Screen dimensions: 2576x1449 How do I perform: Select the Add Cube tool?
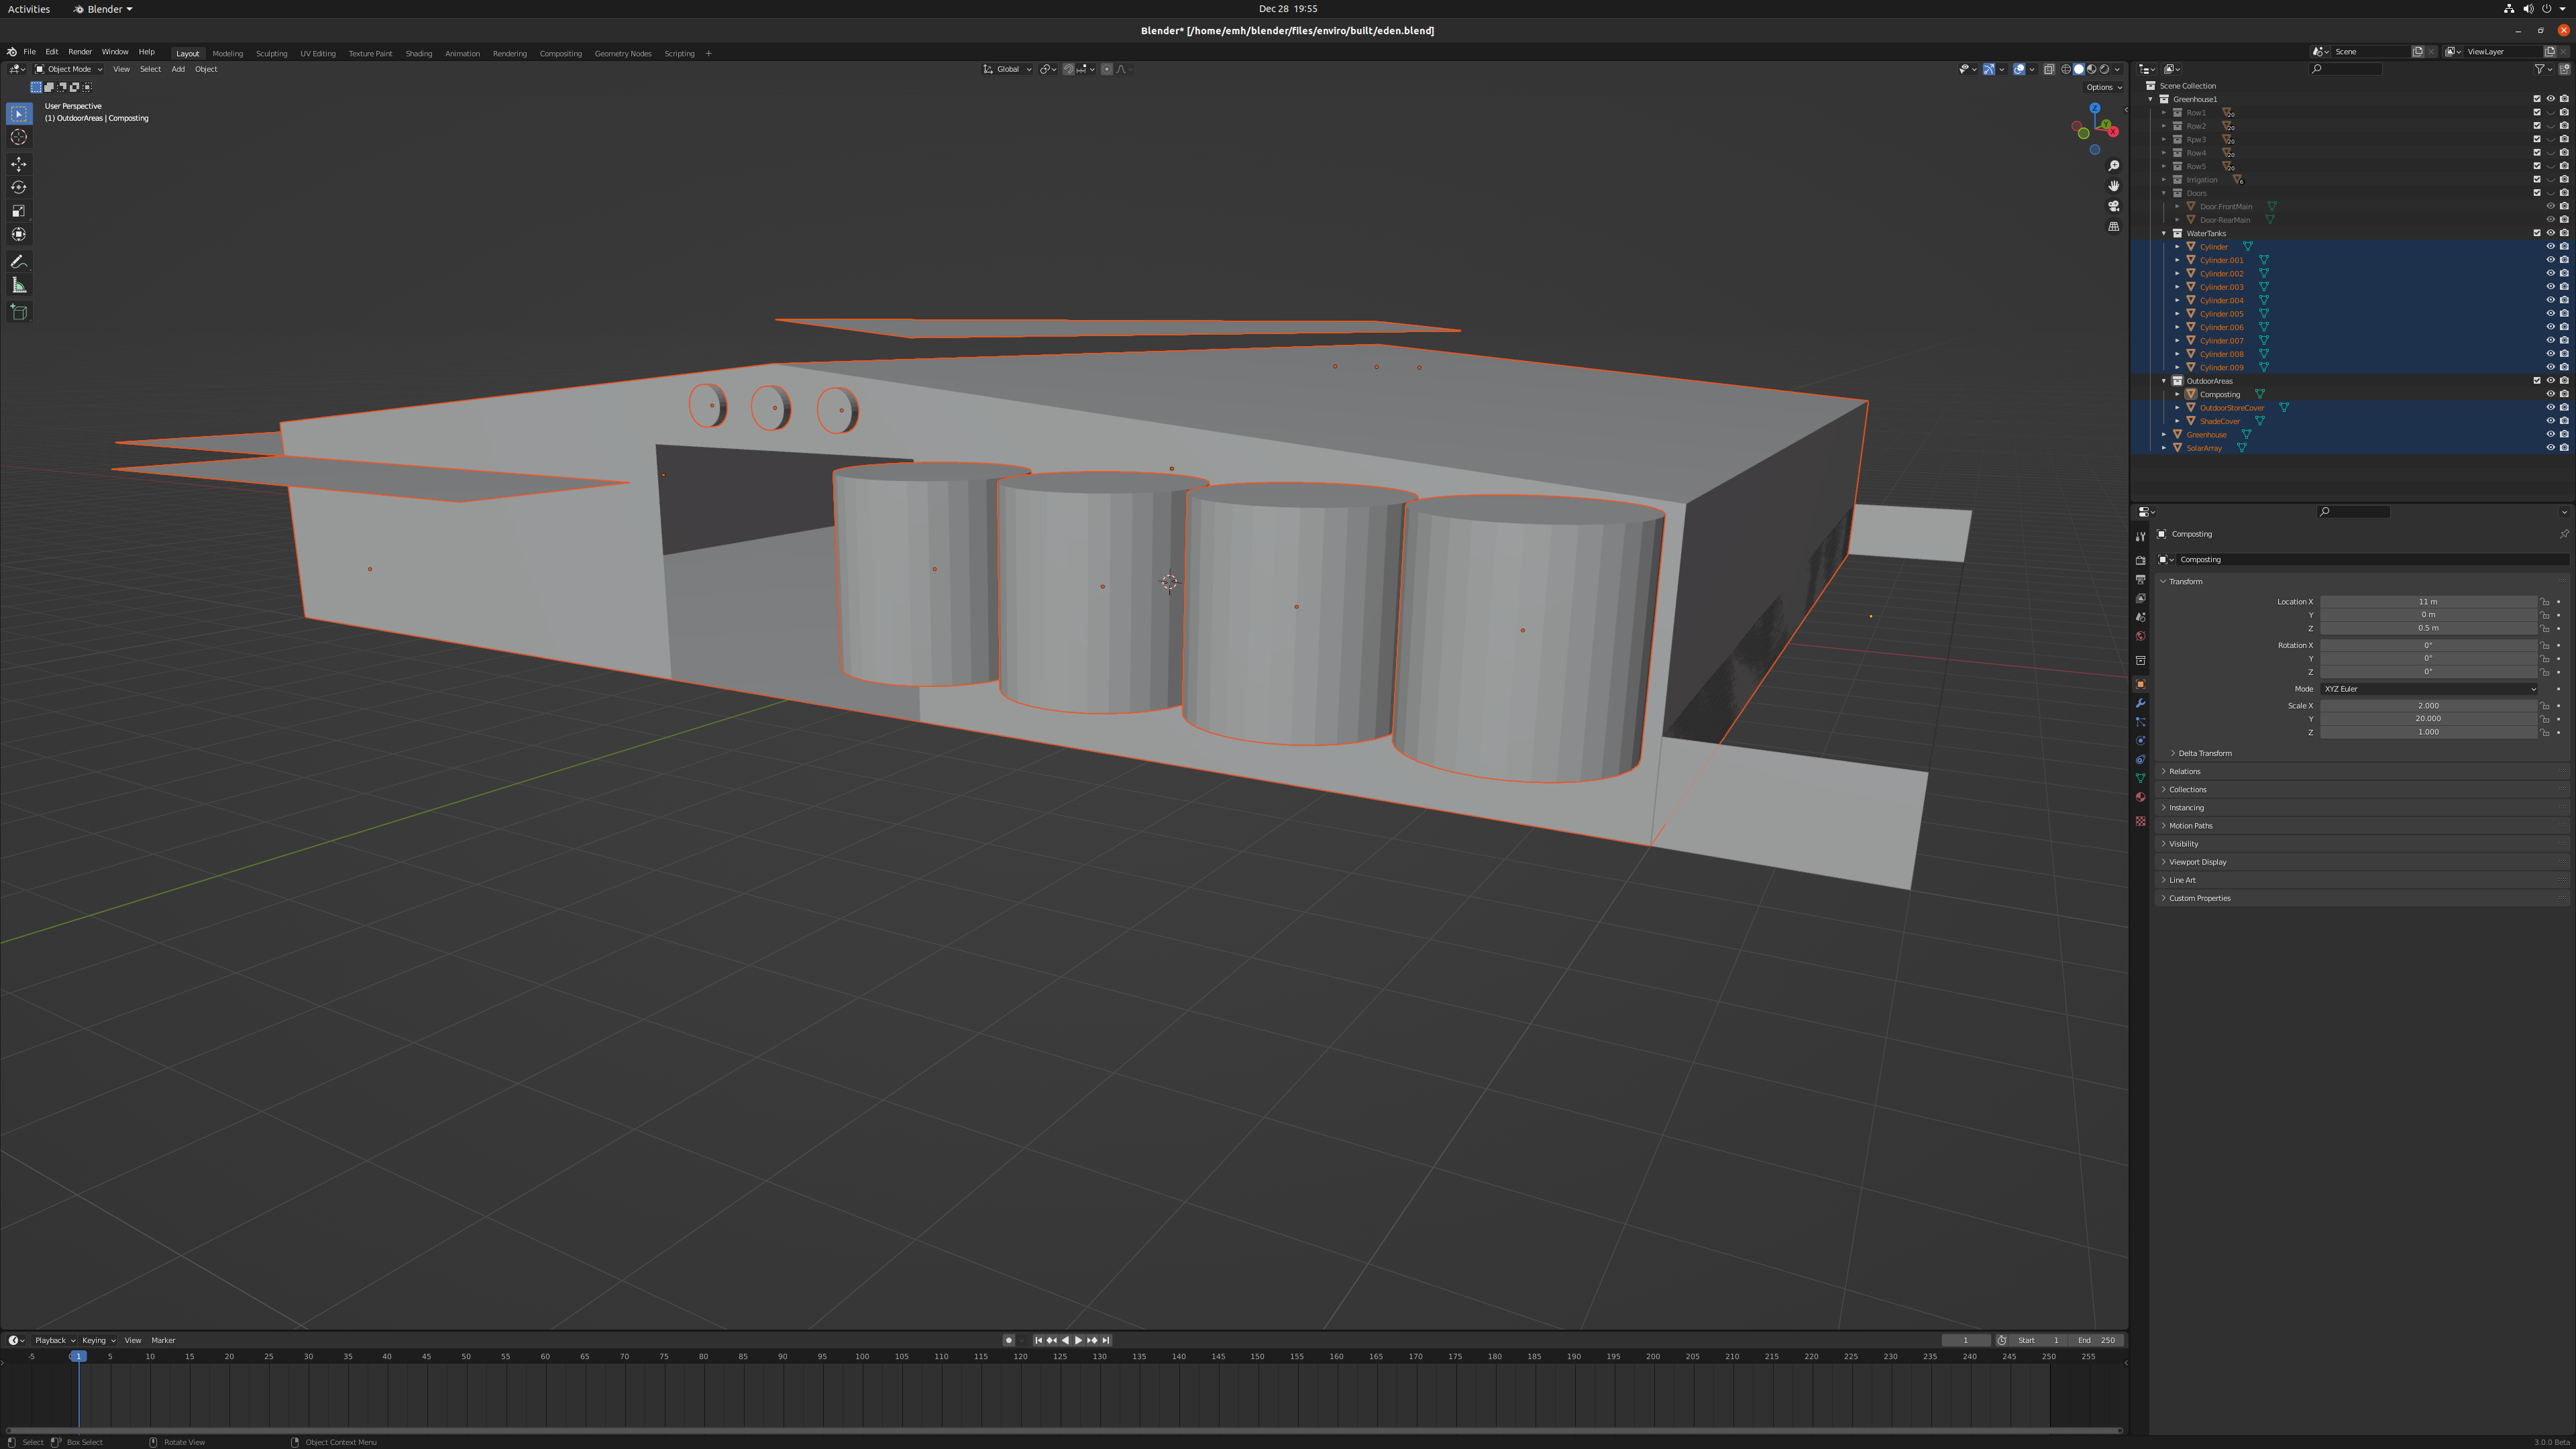coord(19,312)
